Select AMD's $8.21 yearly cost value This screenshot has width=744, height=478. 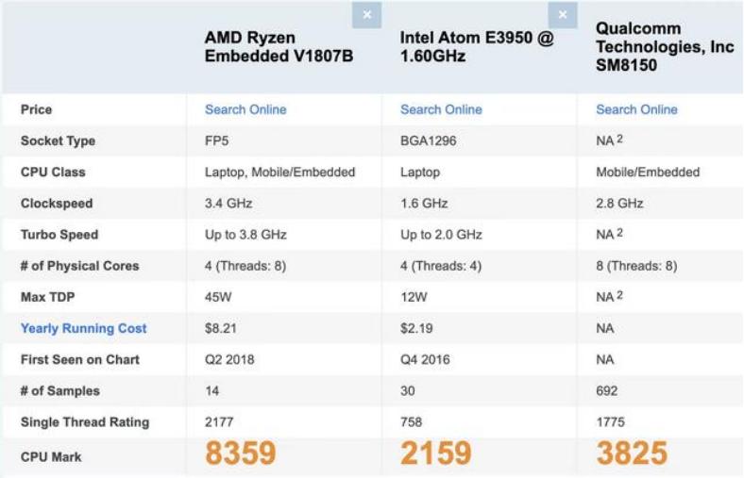pyautogui.click(x=223, y=328)
